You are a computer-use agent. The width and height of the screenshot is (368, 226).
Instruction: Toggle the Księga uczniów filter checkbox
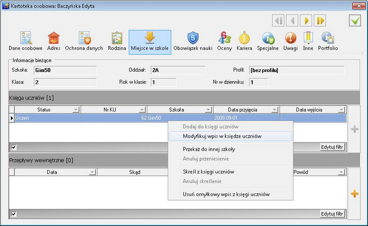(x=14, y=147)
